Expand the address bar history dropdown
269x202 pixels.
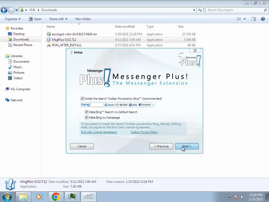(194, 10)
